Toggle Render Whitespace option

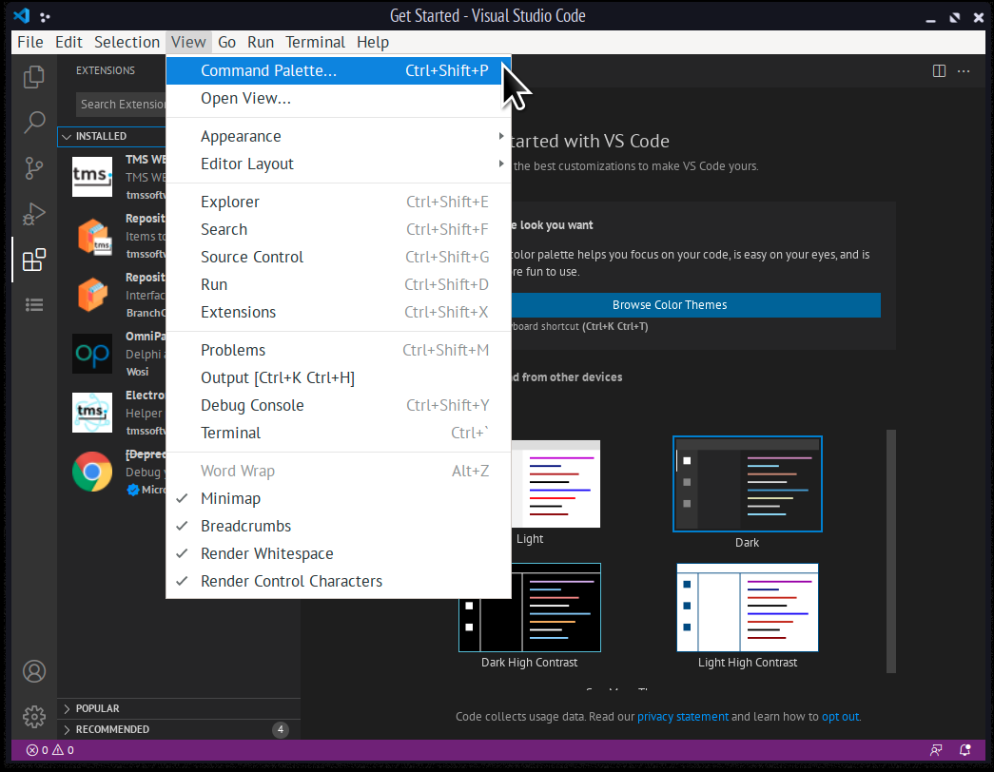(339, 553)
